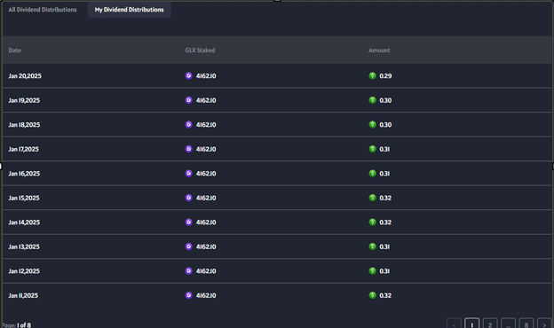The width and height of the screenshot is (554, 328).
Task: Click the GLX token icon in Jan 13,2025 row
Action: (189, 246)
